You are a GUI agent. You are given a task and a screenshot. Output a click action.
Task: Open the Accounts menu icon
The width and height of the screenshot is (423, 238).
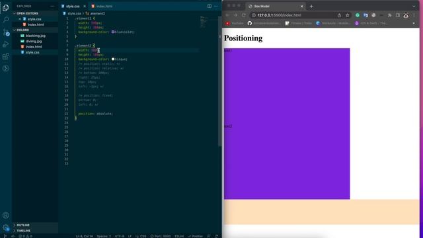pyautogui.click(x=6, y=216)
